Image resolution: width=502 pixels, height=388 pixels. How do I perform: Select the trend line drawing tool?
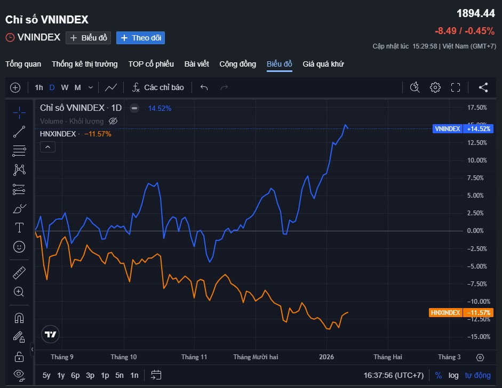[x=19, y=132]
